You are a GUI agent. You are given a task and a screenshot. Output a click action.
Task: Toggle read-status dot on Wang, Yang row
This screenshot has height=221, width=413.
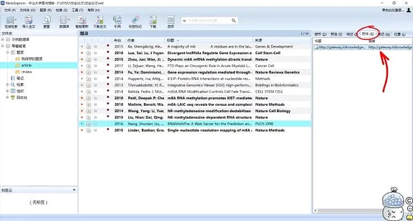tap(82, 111)
